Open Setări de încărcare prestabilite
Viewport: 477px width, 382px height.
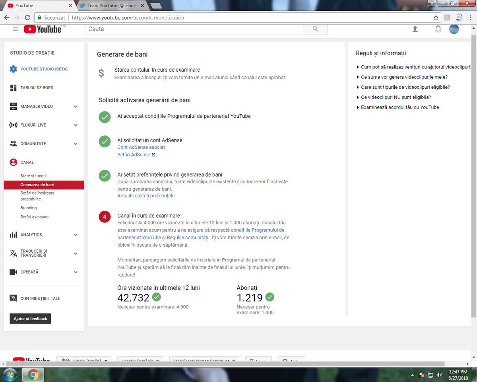coord(37,196)
